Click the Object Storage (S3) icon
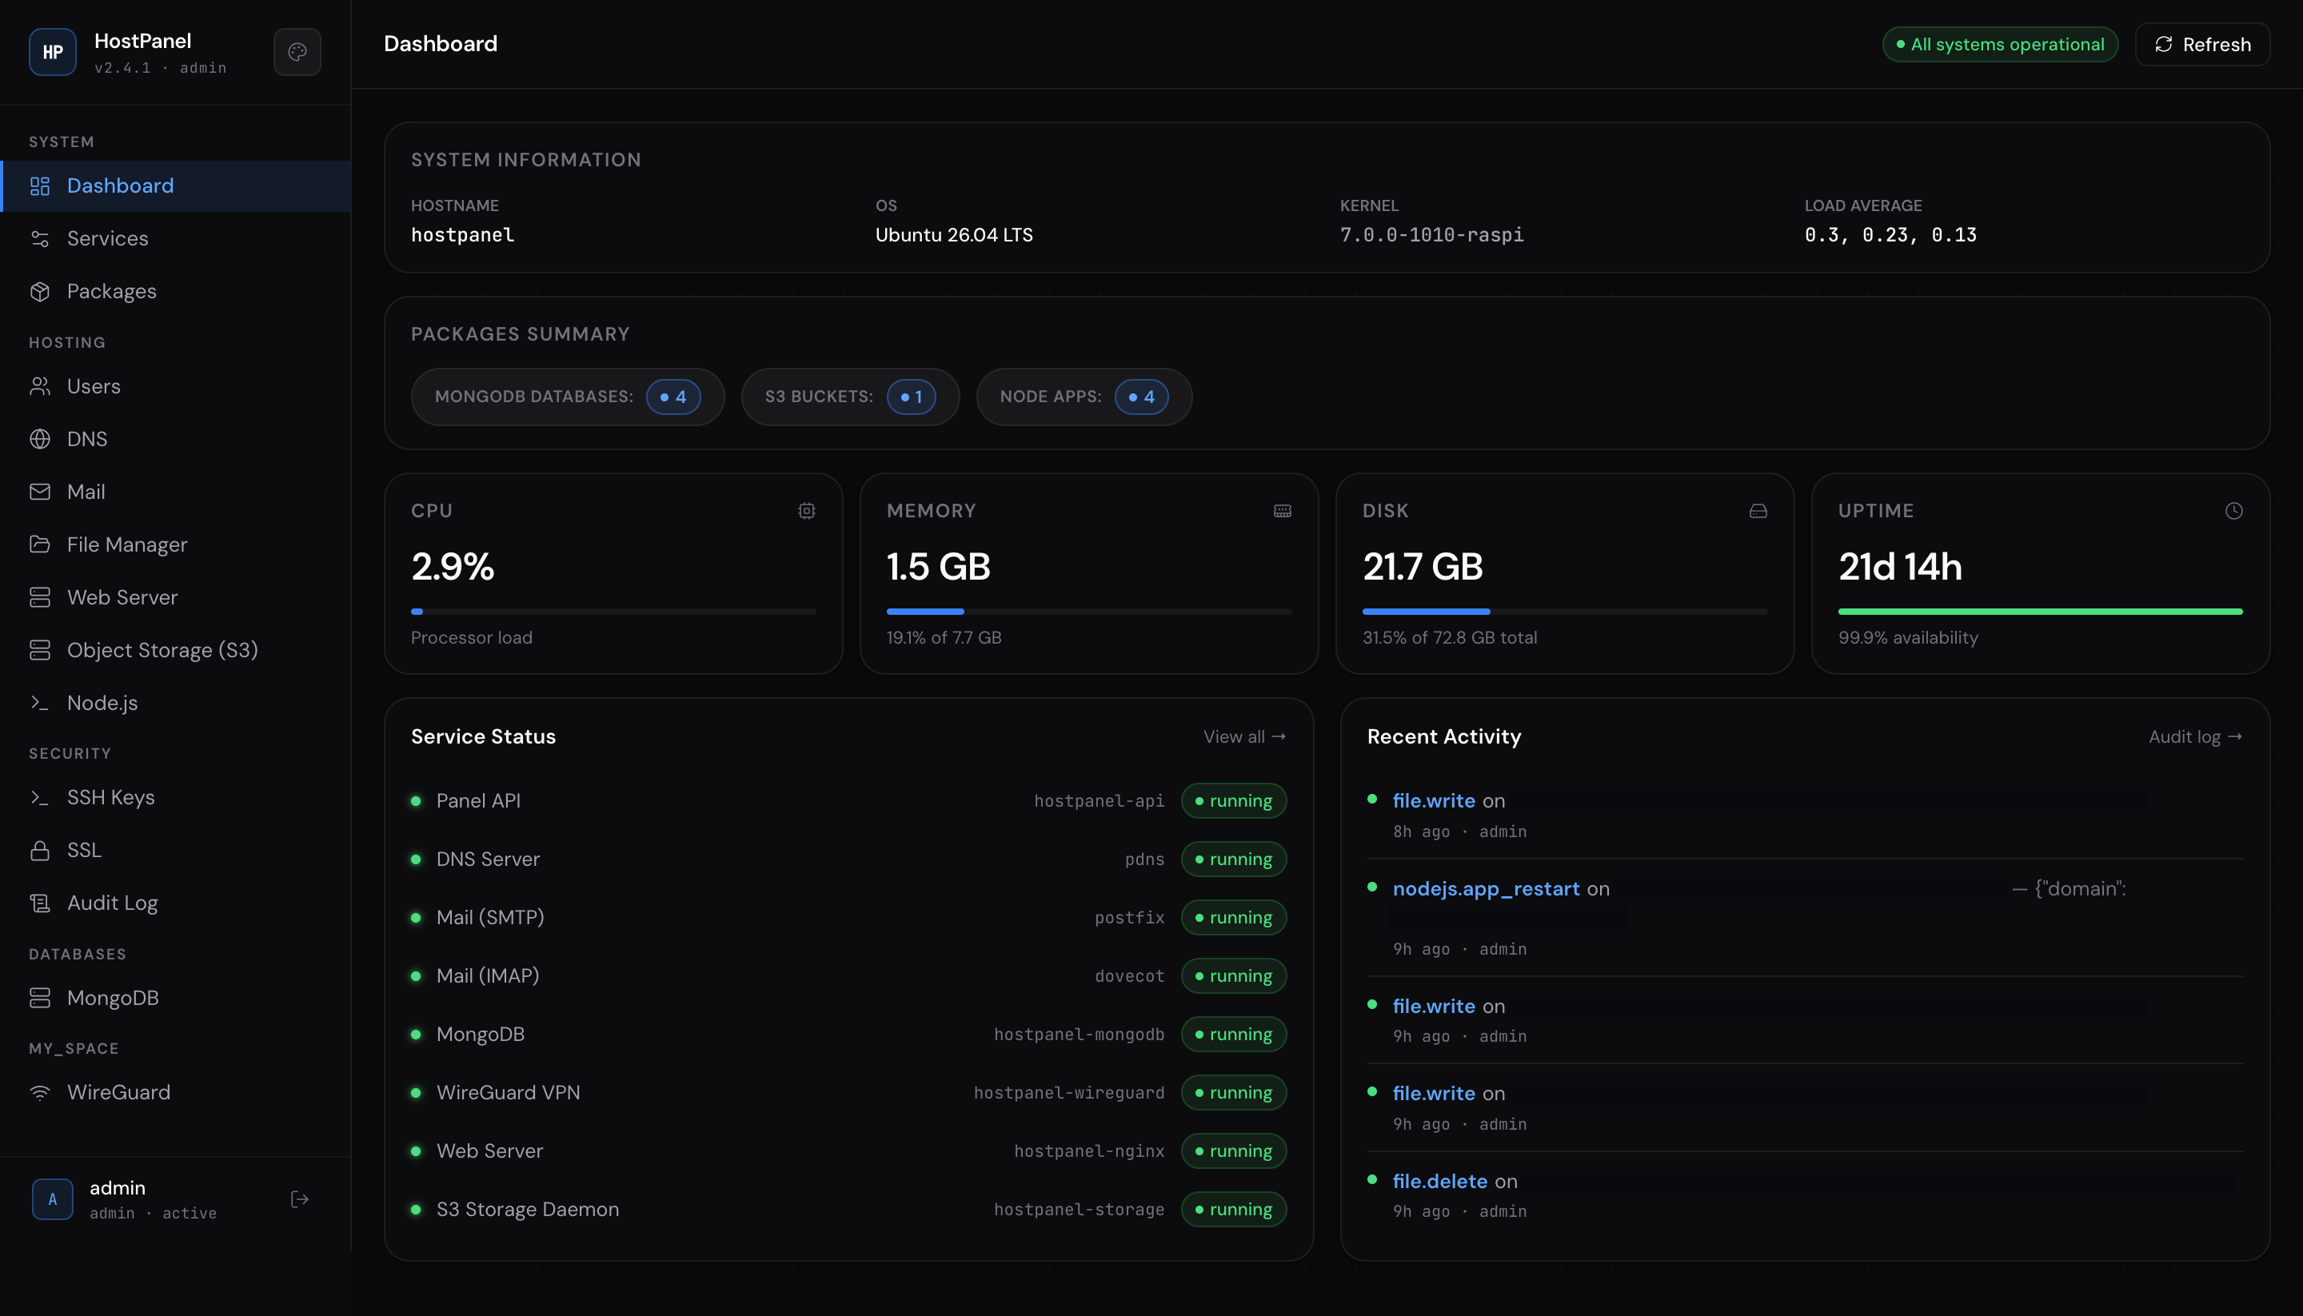The width and height of the screenshot is (2303, 1316). click(40, 650)
